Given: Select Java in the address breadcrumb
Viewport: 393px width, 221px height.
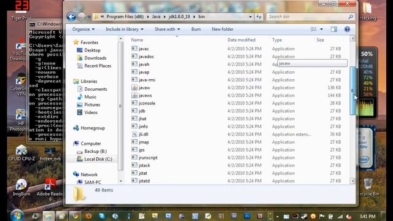Looking at the screenshot, I should (x=156, y=17).
